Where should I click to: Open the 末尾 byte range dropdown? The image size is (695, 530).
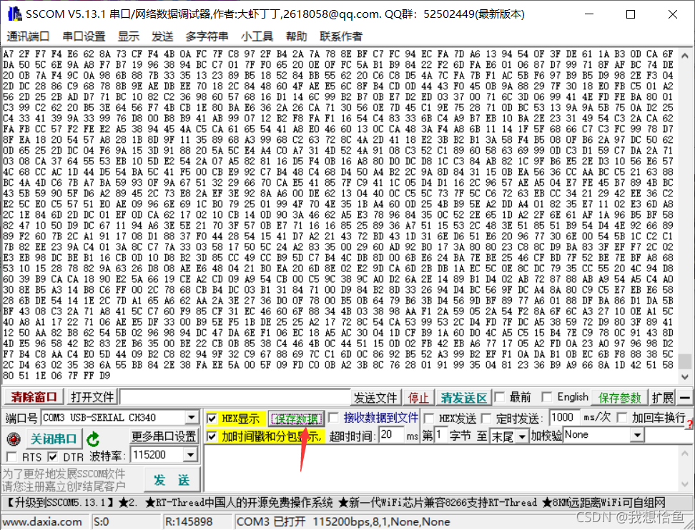pyautogui.click(x=522, y=436)
